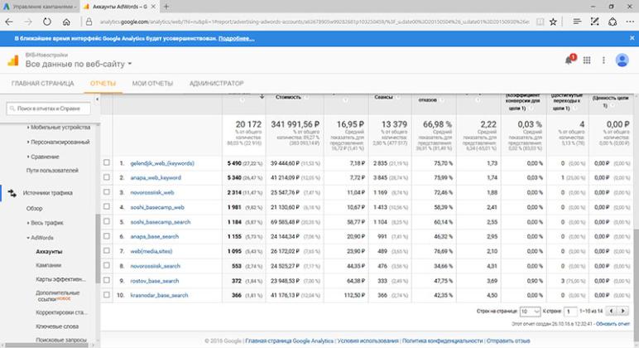This screenshot has height=348, width=639.
Task: Add page to favorites with star icon
Action: pyautogui.click(x=553, y=22)
